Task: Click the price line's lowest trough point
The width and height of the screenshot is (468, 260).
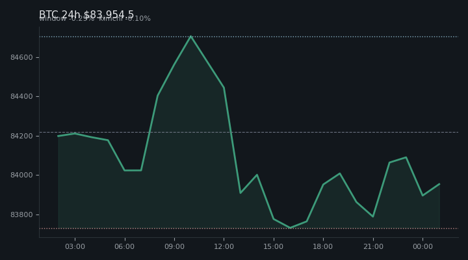Action: pyautogui.click(x=290, y=227)
